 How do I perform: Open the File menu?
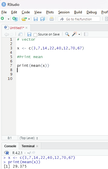4,12
